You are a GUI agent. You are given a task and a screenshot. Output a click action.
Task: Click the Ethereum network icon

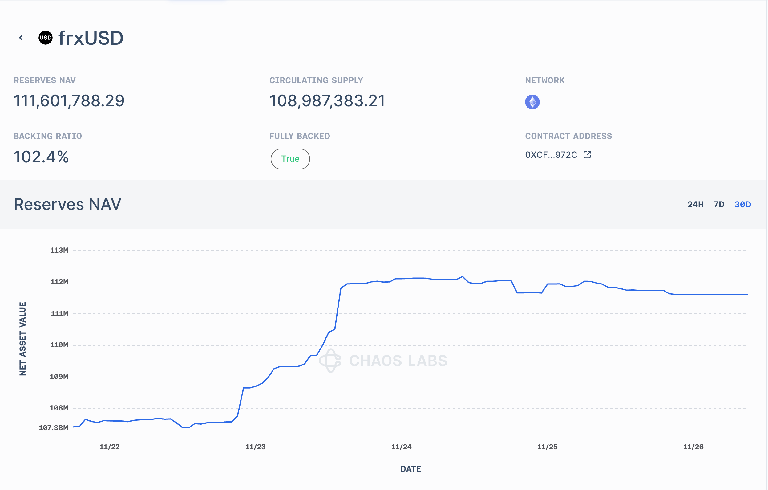[532, 102]
